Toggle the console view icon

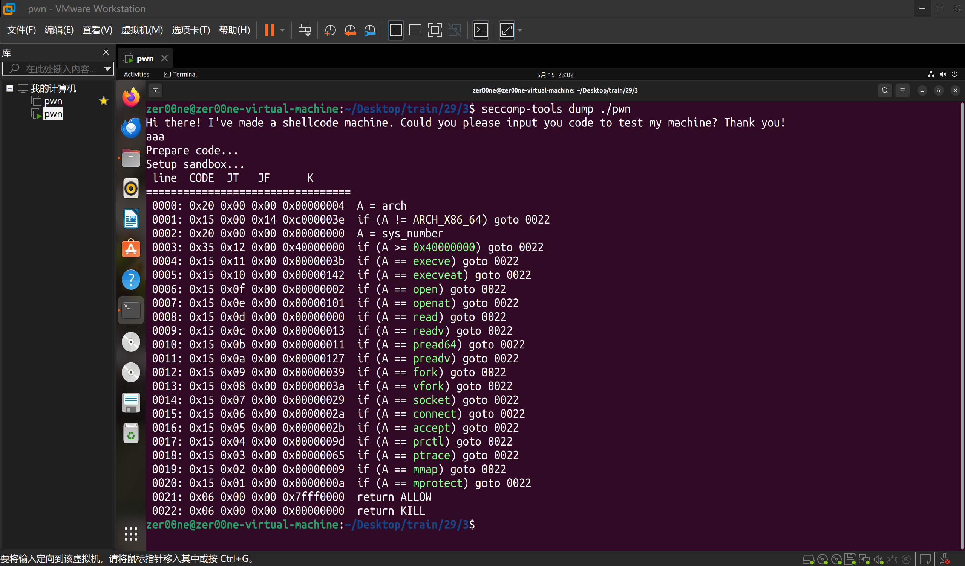481,30
